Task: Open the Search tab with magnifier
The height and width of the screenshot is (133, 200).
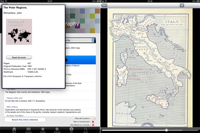Action: point(86,130)
